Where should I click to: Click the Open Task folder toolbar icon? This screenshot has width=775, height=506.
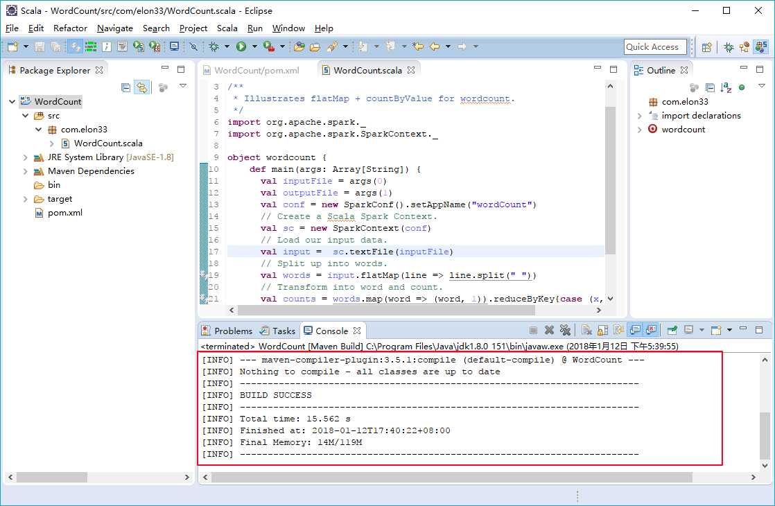pyautogui.click(x=315, y=46)
